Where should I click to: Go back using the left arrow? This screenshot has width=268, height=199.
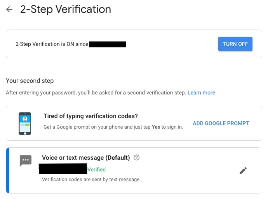[9, 9]
